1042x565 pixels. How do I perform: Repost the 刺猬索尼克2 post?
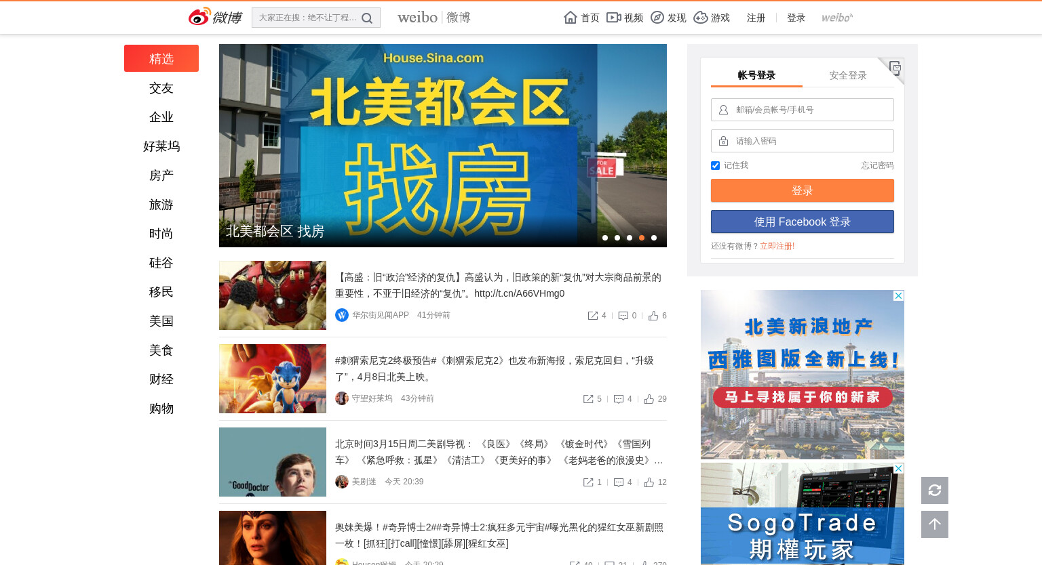pos(588,399)
